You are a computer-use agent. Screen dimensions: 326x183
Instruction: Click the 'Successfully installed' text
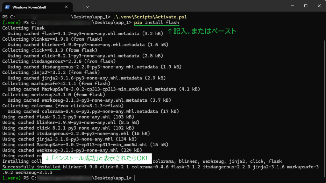point(32,167)
